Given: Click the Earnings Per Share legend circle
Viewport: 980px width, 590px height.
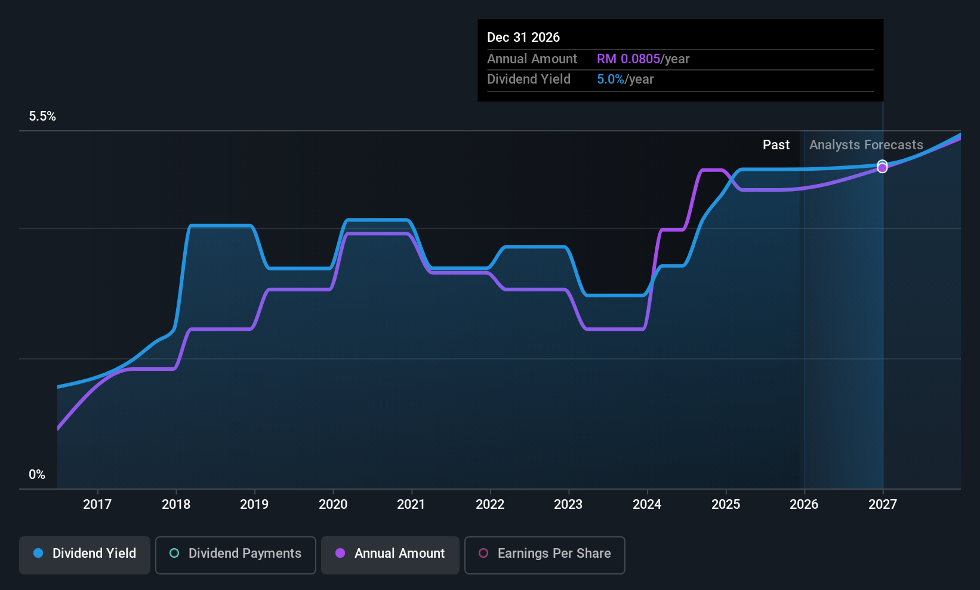Looking at the screenshot, I should click(x=483, y=553).
